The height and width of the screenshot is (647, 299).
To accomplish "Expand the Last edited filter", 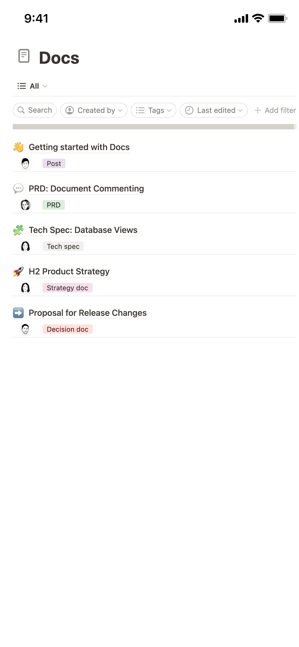I will point(213,110).
